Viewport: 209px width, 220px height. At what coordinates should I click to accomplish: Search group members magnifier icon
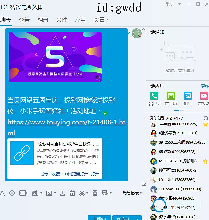(206, 118)
